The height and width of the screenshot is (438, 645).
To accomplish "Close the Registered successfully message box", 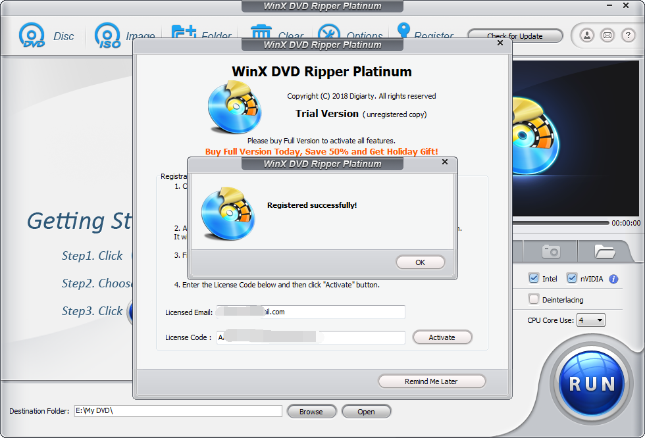I will [x=445, y=162].
